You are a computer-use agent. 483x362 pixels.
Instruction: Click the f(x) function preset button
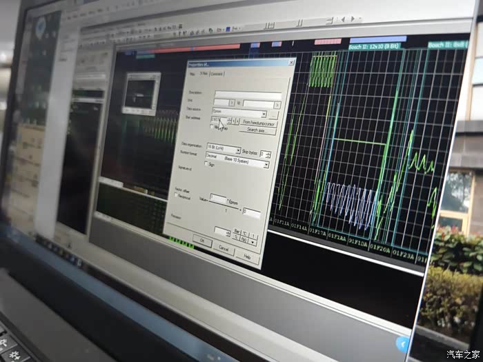pos(244,239)
